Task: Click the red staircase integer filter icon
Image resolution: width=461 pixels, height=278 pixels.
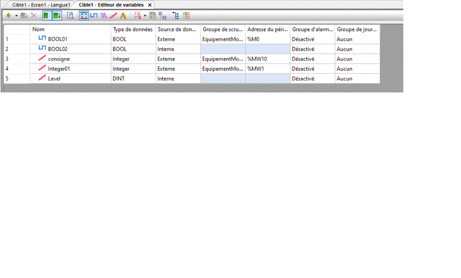Action: [113, 16]
